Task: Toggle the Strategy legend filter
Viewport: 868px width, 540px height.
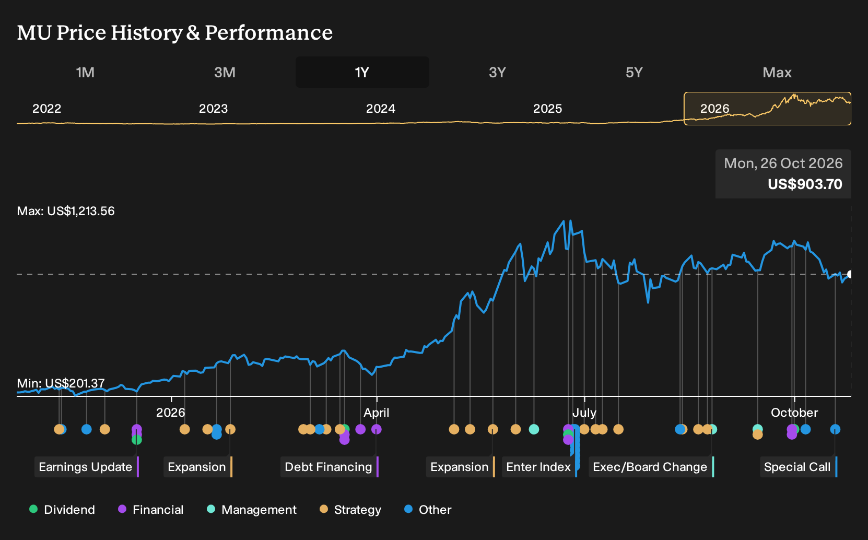Action: tap(350, 510)
